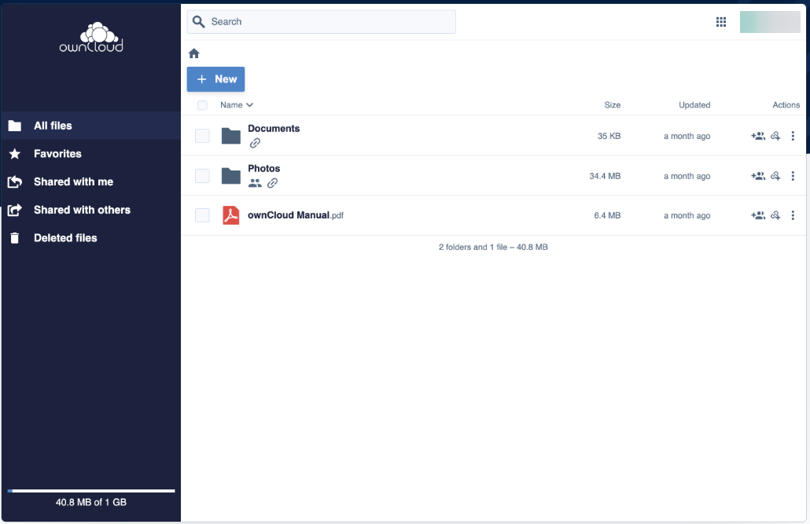Open more actions for Photos
810x524 pixels.
[x=793, y=175]
